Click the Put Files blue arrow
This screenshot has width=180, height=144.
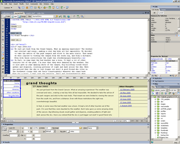166,94
